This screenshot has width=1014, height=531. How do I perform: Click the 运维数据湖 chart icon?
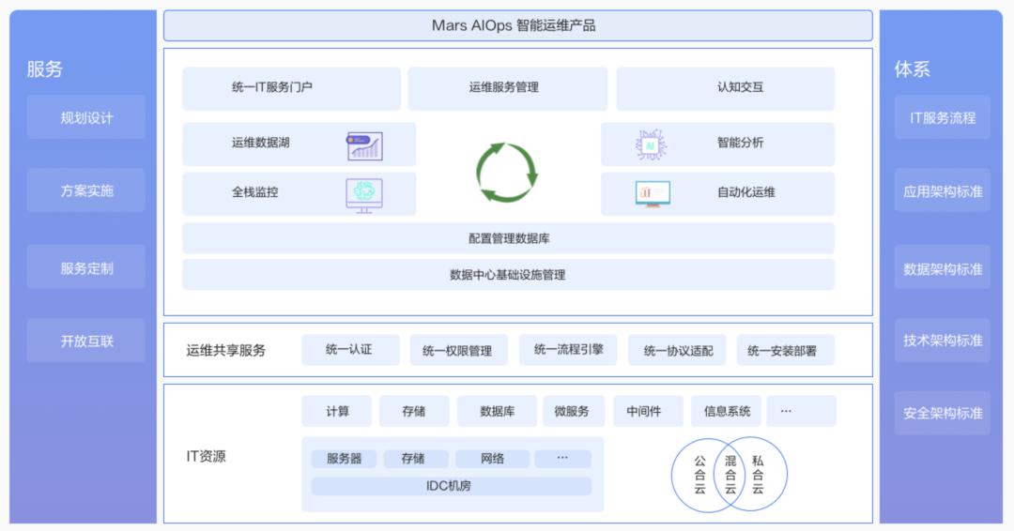(364, 146)
